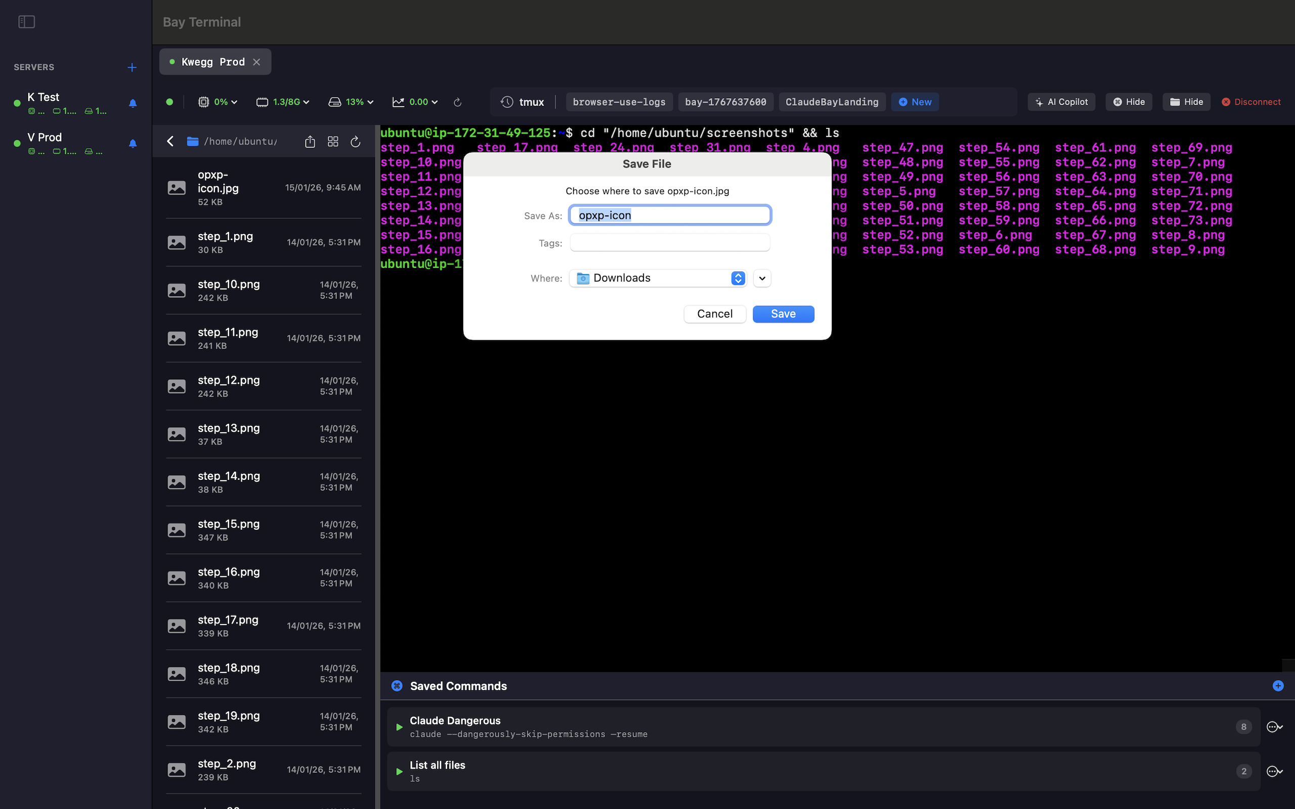
Task: Select the bay-1767637600 session tab
Action: pyautogui.click(x=725, y=102)
